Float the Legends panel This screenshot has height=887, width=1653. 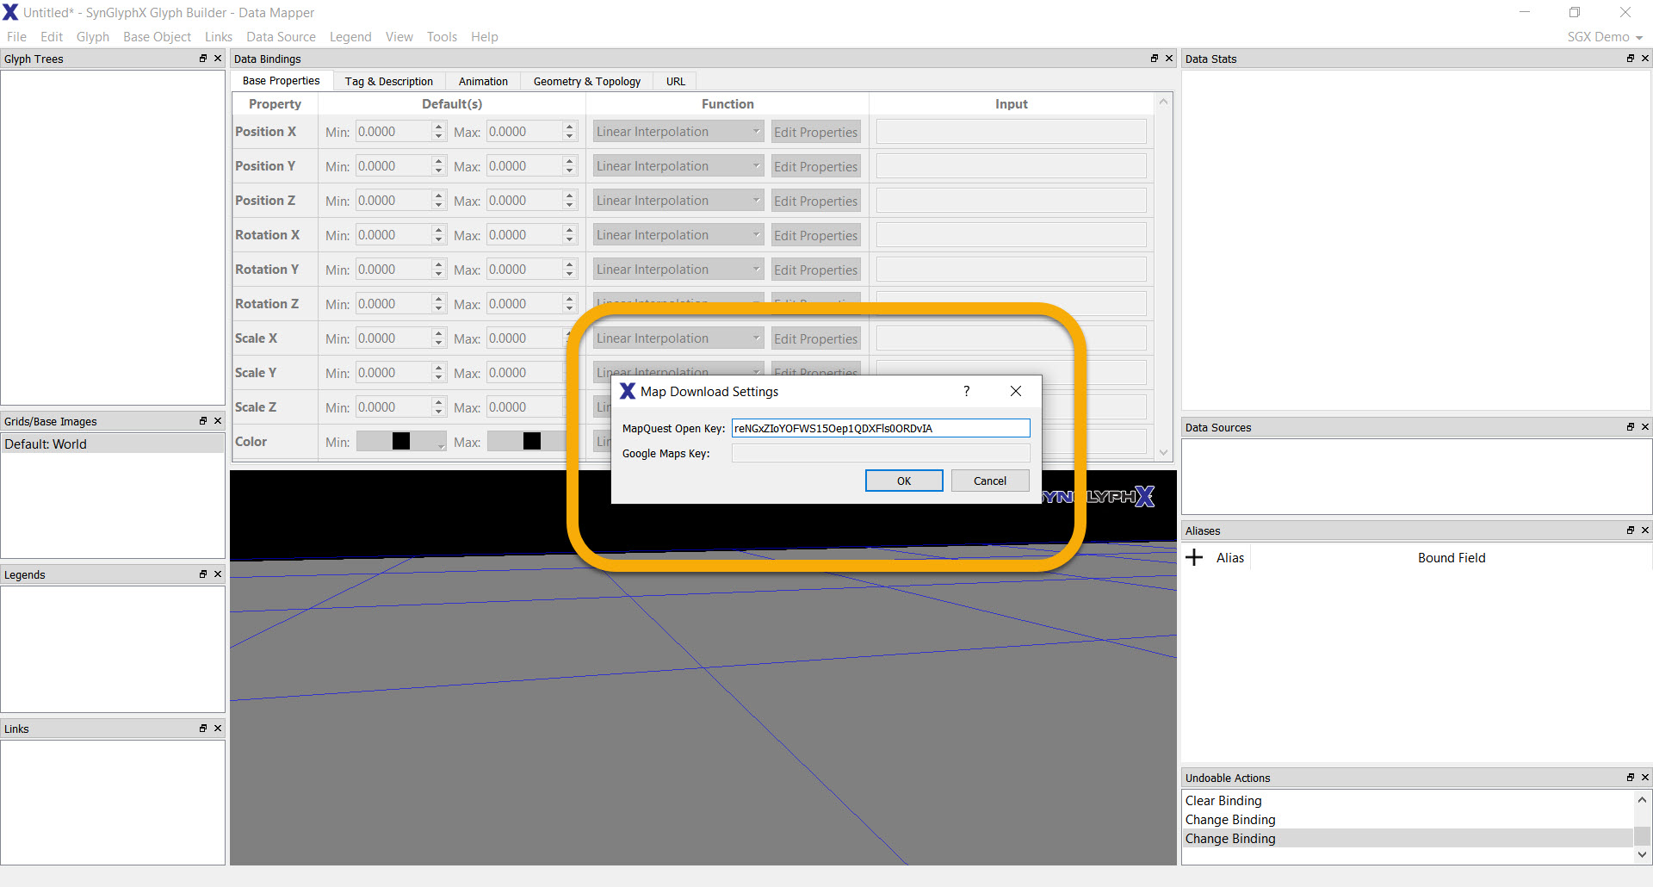[203, 574]
